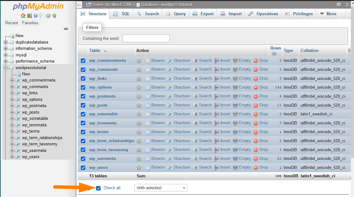Click Structure icon for wp_usermeta row

[170, 159]
